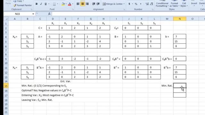Select row 15 header

6,86
